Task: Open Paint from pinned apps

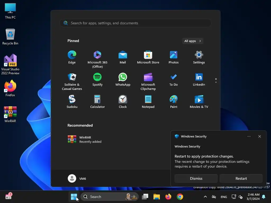Action: (174, 102)
